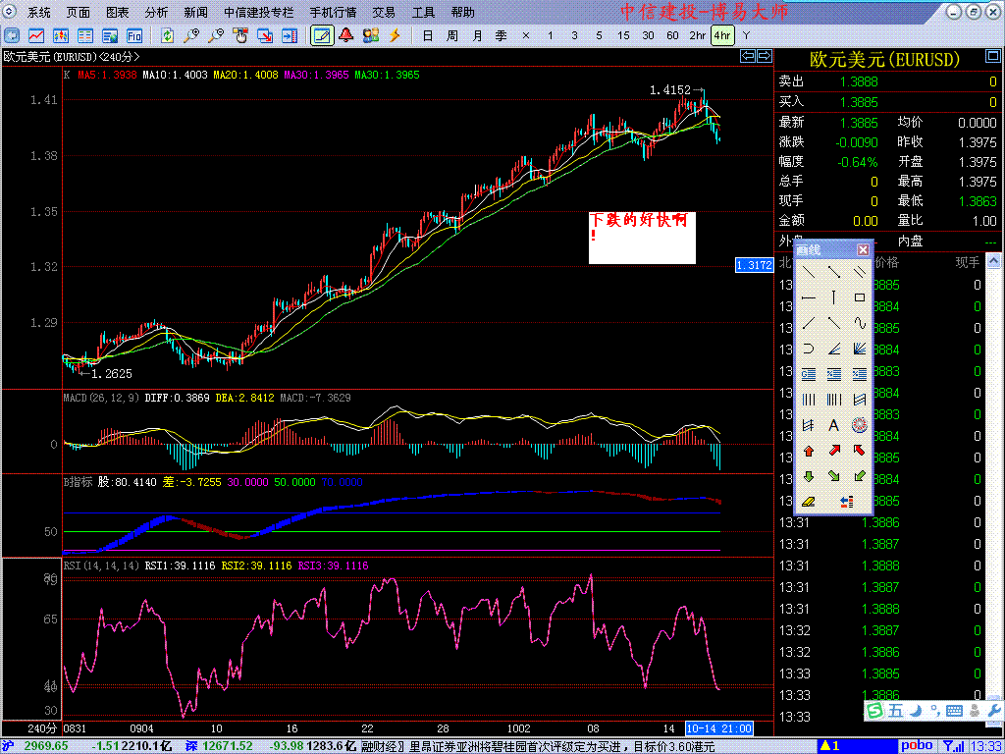Image resolution: width=1005 pixels, height=754 pixels.
Task: Select the golden section (G) lines tool
Action: [x=809, y=374]
